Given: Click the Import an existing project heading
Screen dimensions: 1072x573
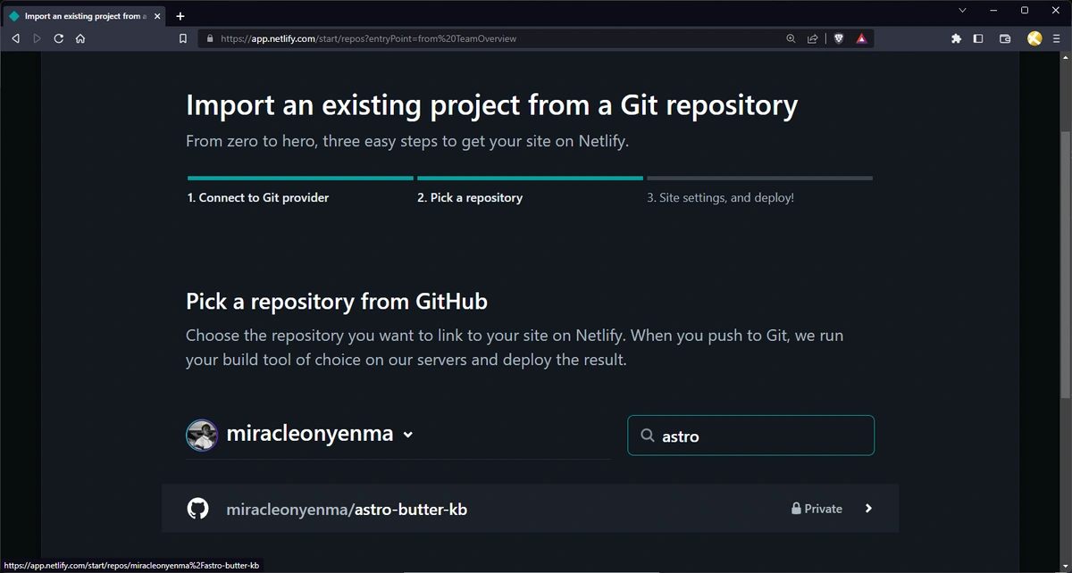Looking at the screenshot, I should (x=491, y=105).
